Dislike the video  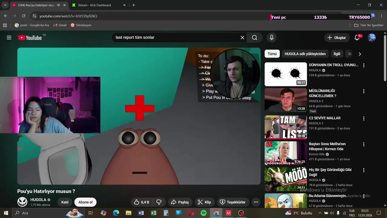pos(159,202)
